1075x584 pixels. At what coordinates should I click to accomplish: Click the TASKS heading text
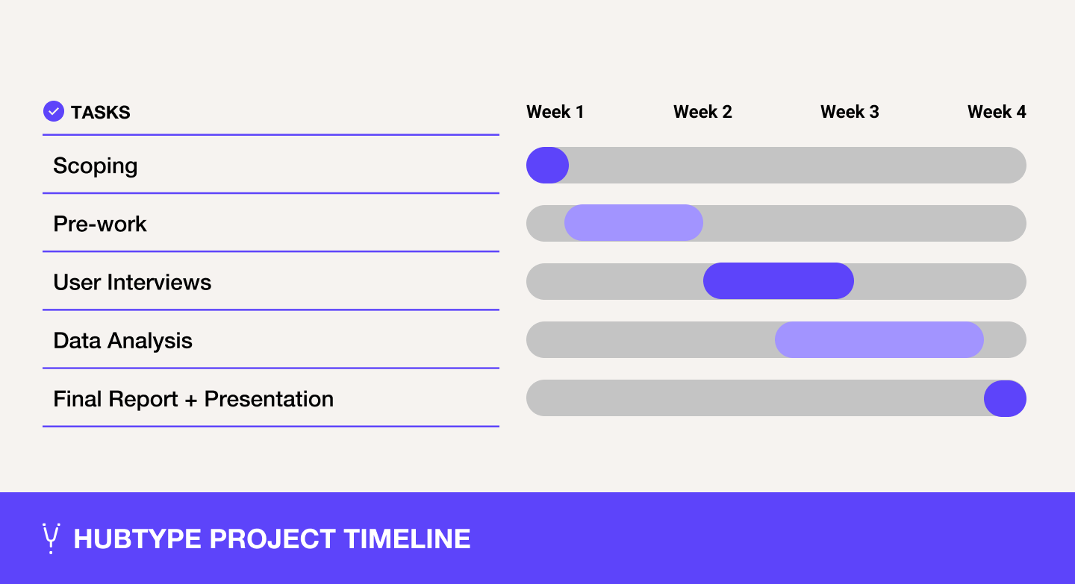[101, 113]
